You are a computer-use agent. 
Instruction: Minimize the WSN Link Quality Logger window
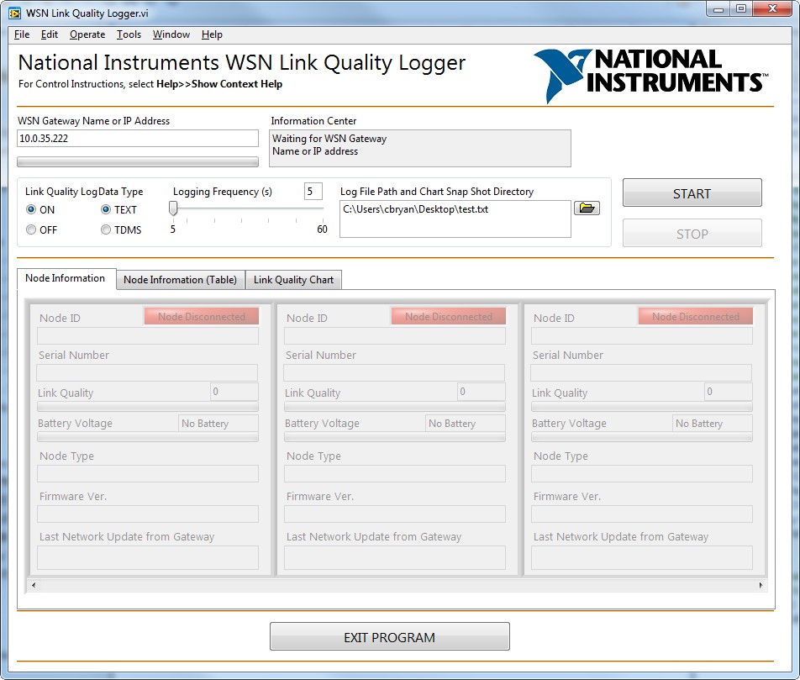(718, 8)
